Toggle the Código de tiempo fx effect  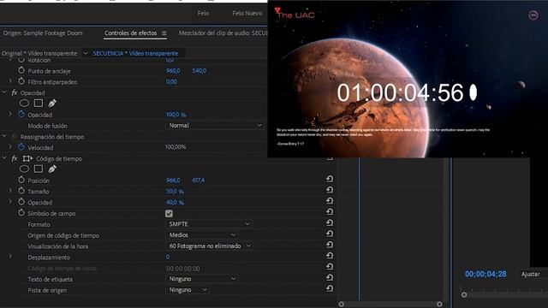(15, 158)
